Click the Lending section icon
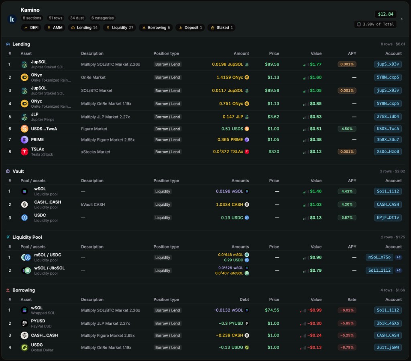This screenshot has width=411, height=361. coord(8,44)
